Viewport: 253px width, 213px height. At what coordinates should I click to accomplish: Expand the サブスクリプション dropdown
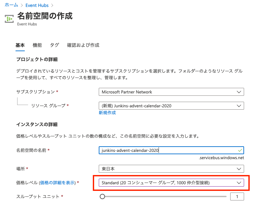point(171,92)
